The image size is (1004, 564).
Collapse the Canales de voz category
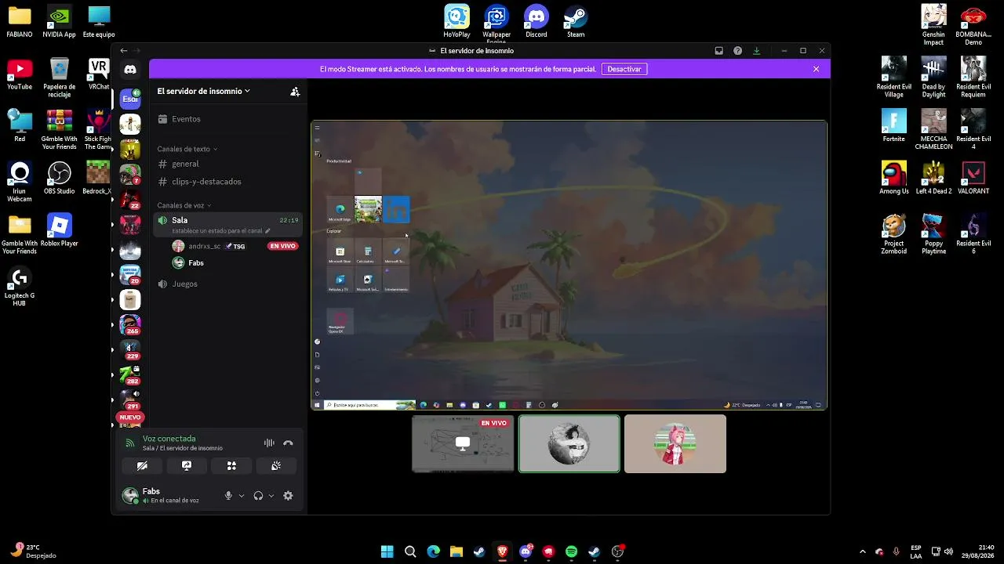[184, 205]
